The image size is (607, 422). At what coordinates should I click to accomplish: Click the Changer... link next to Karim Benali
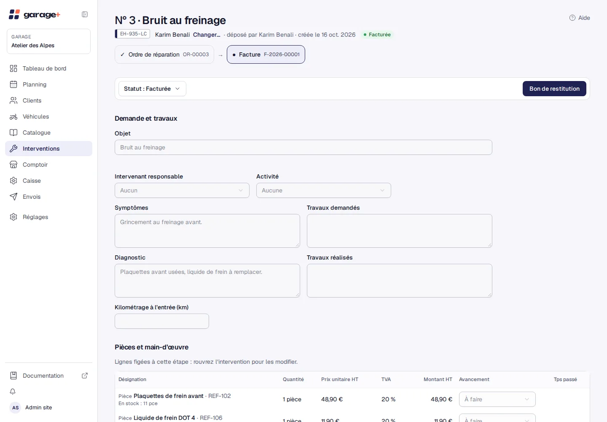(x=207, y=35)
